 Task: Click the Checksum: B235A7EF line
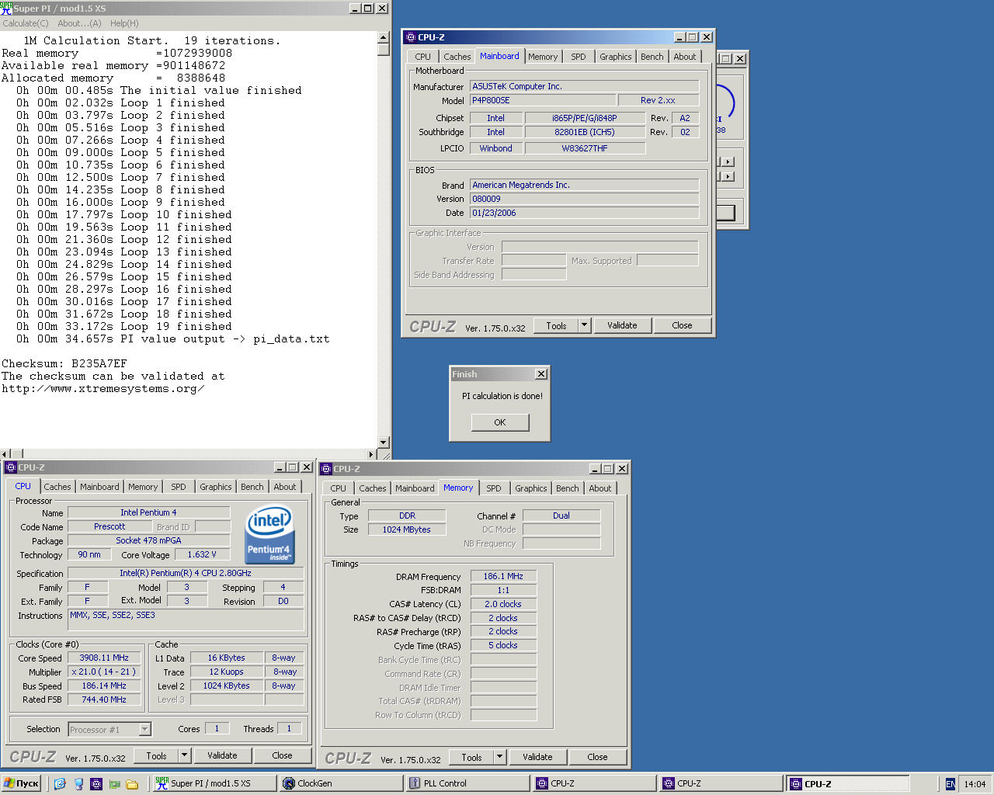pyautogui.click(x=64, y=363)
